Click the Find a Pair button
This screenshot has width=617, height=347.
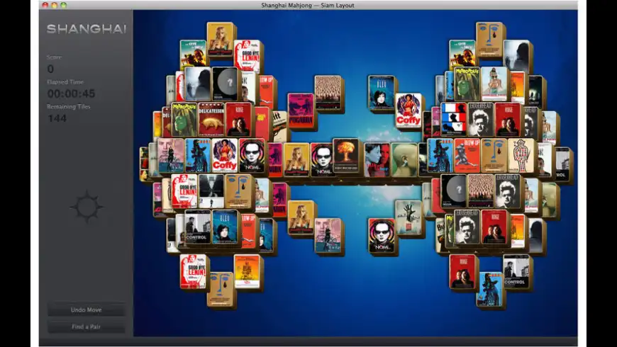(87, 326)
